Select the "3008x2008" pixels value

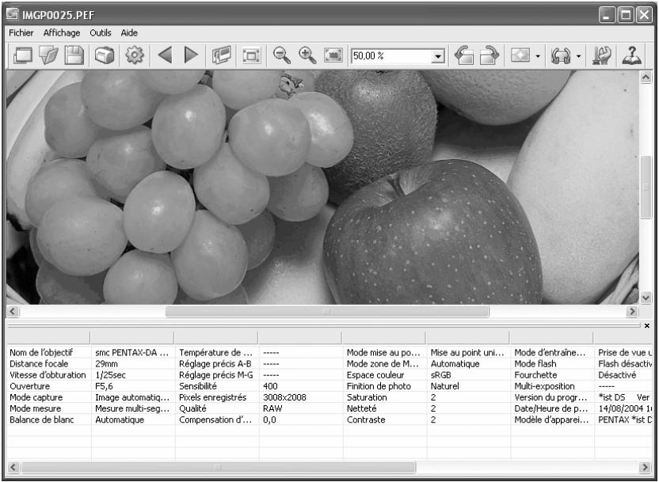click(x=284, y=397)
